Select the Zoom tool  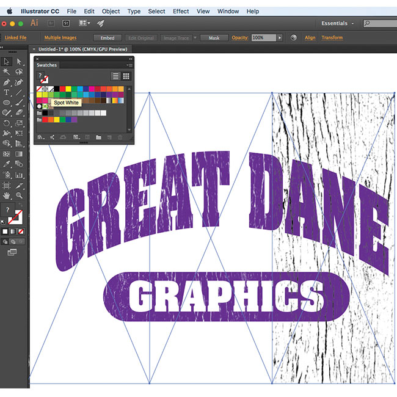pyautogui.click(x=19, y=195)
